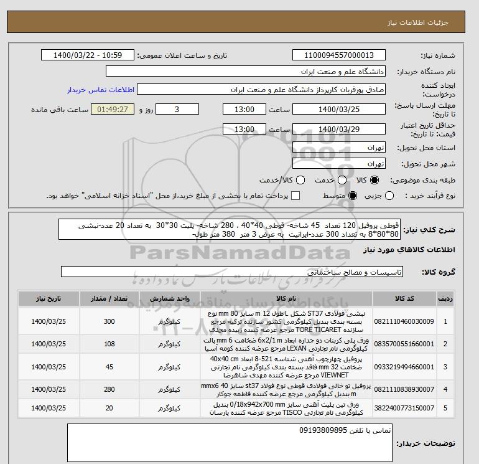Image resolution: width=479 pixels, height=464 pixels.
Task: Click buyer organization field دانشگاه علم و صنعت ایران
Action: (246, 71)
